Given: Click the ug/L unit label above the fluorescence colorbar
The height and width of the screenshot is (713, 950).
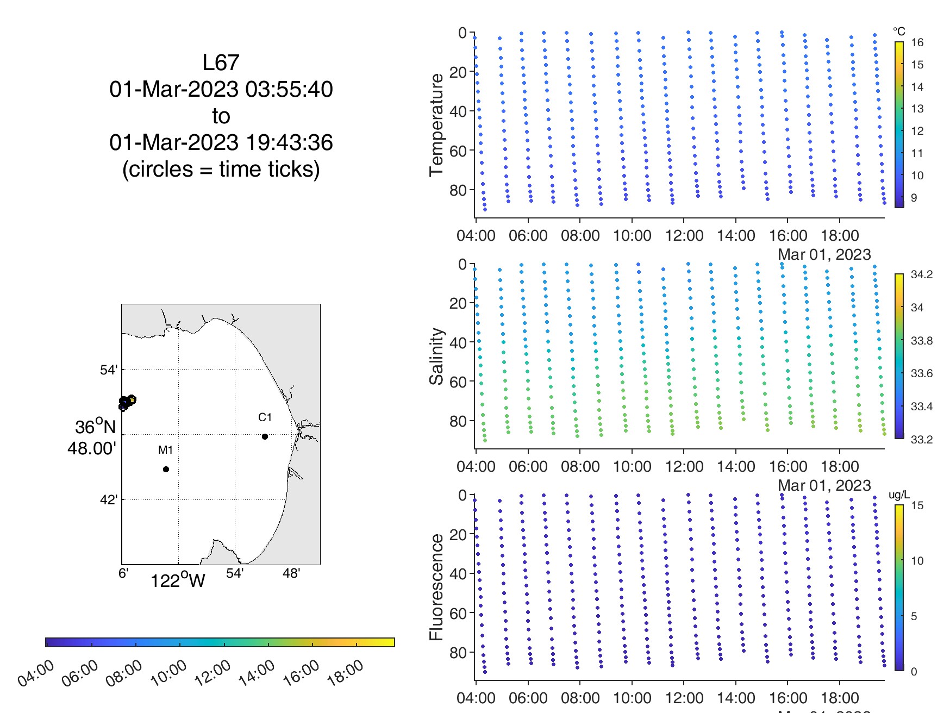Looking at the screenshot, I should click(x=899, y=495).
